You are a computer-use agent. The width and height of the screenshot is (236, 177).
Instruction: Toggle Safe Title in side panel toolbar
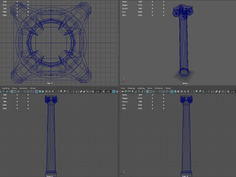tap(167, 91)
